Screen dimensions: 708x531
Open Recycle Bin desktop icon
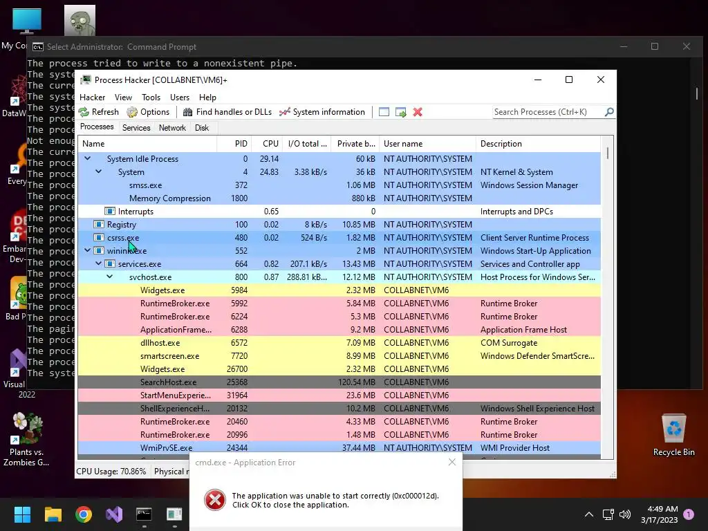click(x=673, y=435)
